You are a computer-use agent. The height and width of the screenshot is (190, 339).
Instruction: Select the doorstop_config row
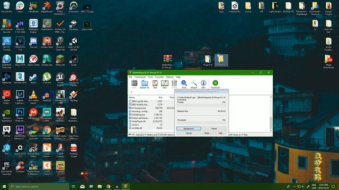tap(151, 111)
